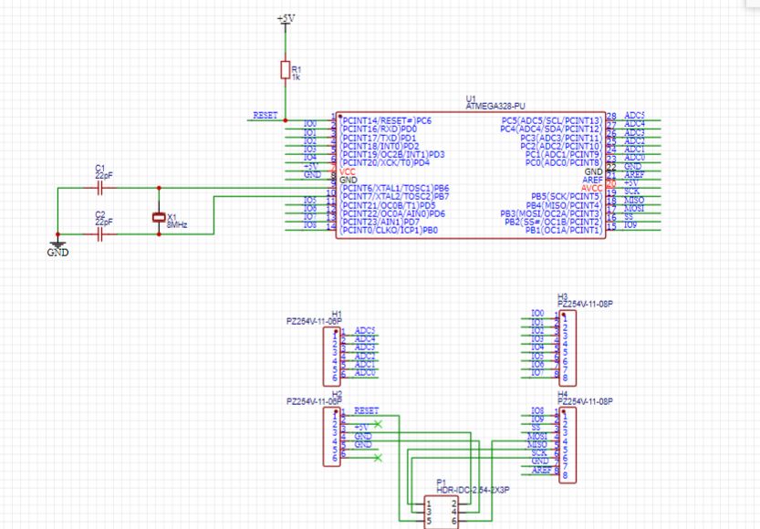Click the PC5(ADC5/SCL/PCINT13) pin name
The width and height of the screenshot is (760, 529).
(x=552, y=120)
